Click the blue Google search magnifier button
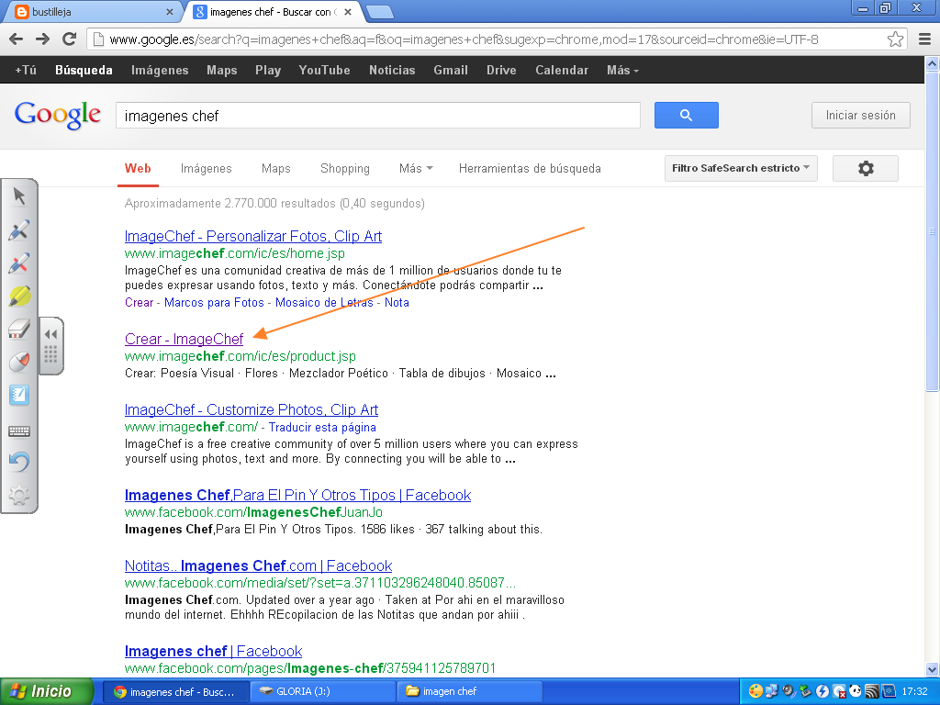This screenshot has height=705, width=940. click(687, 115)
